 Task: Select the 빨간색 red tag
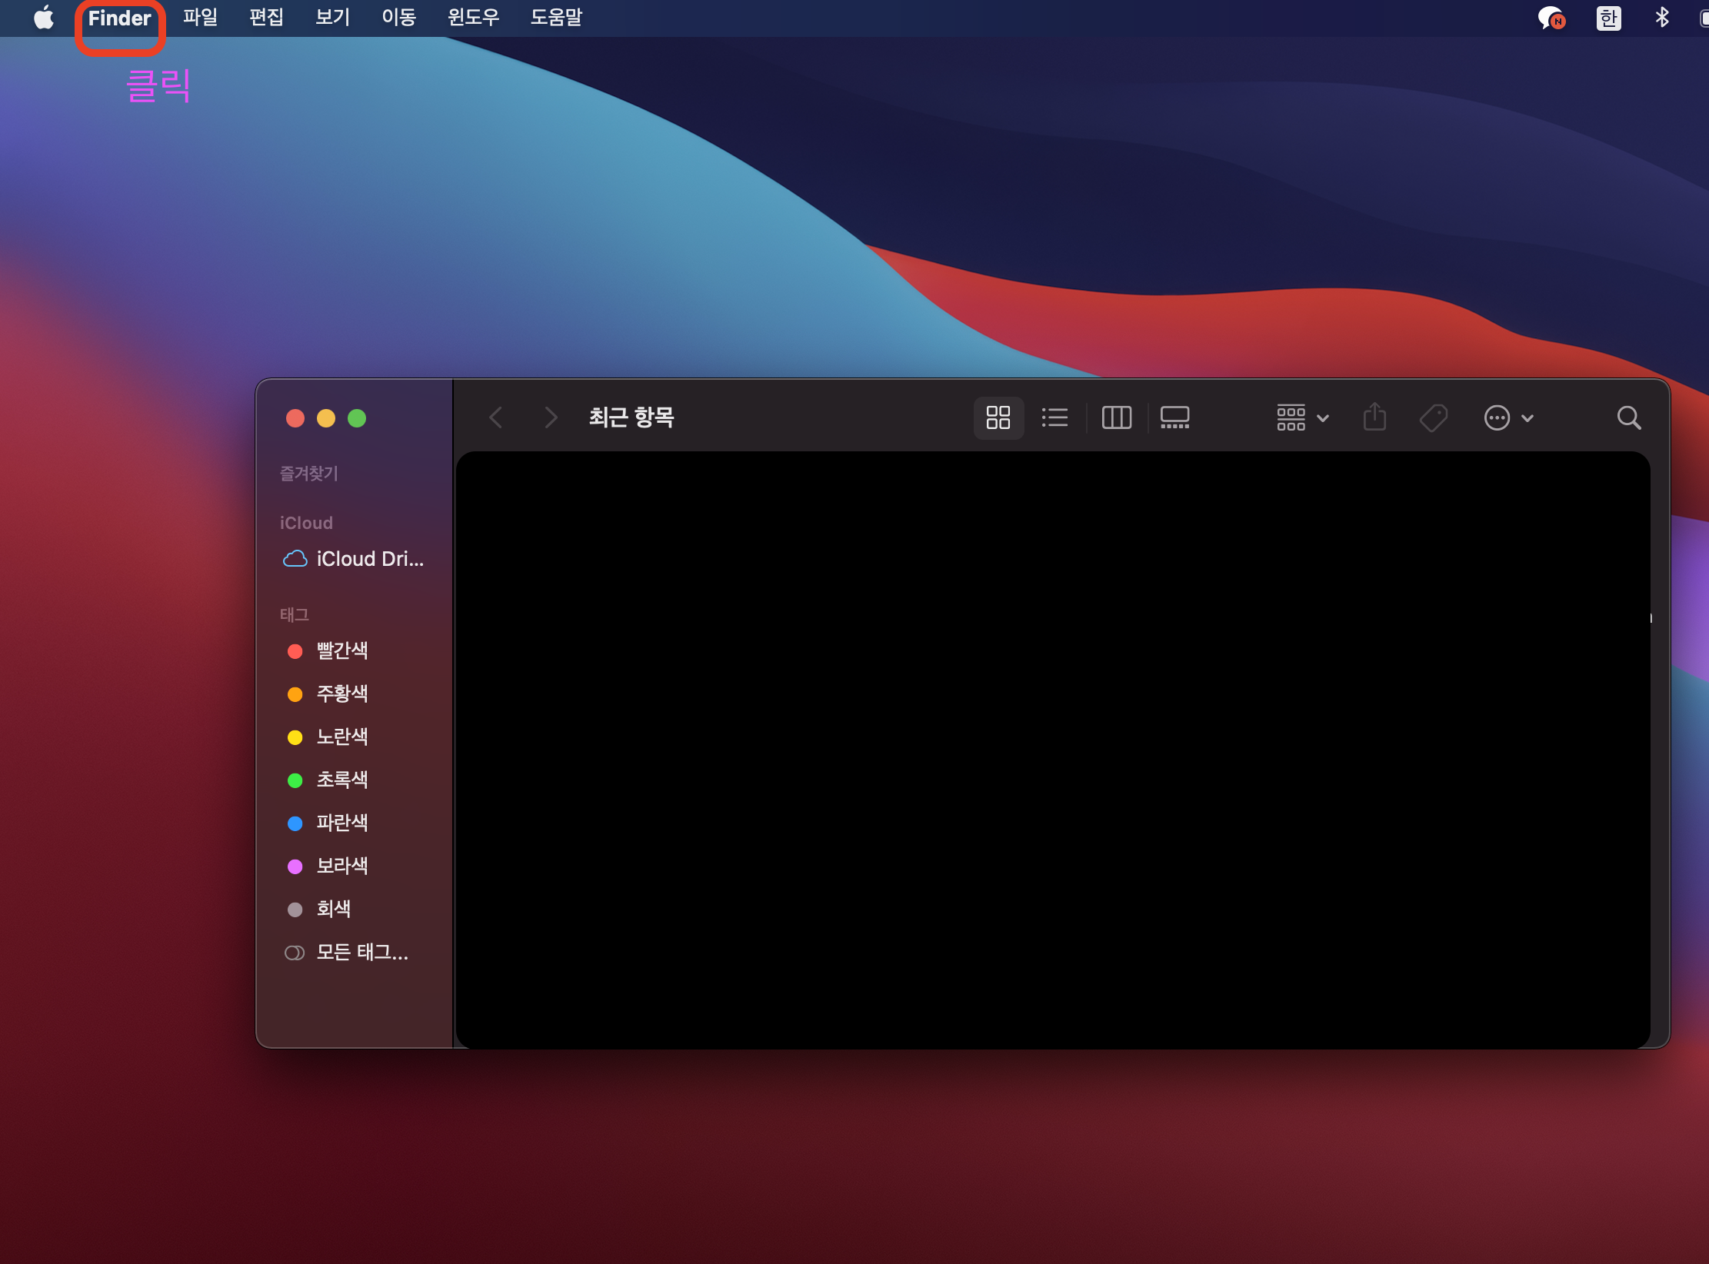point(341,651)
